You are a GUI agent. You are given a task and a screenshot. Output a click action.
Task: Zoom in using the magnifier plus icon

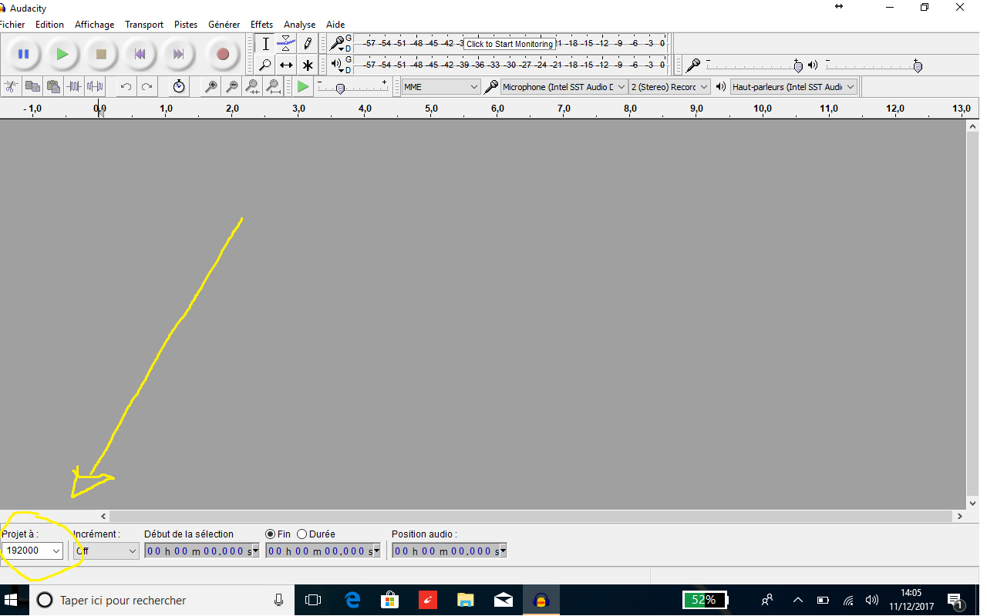(211, 87)
